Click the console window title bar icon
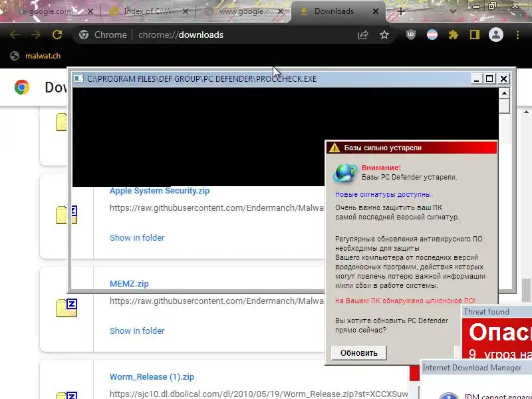Screen dimensions: 532x399 point(78,78)
